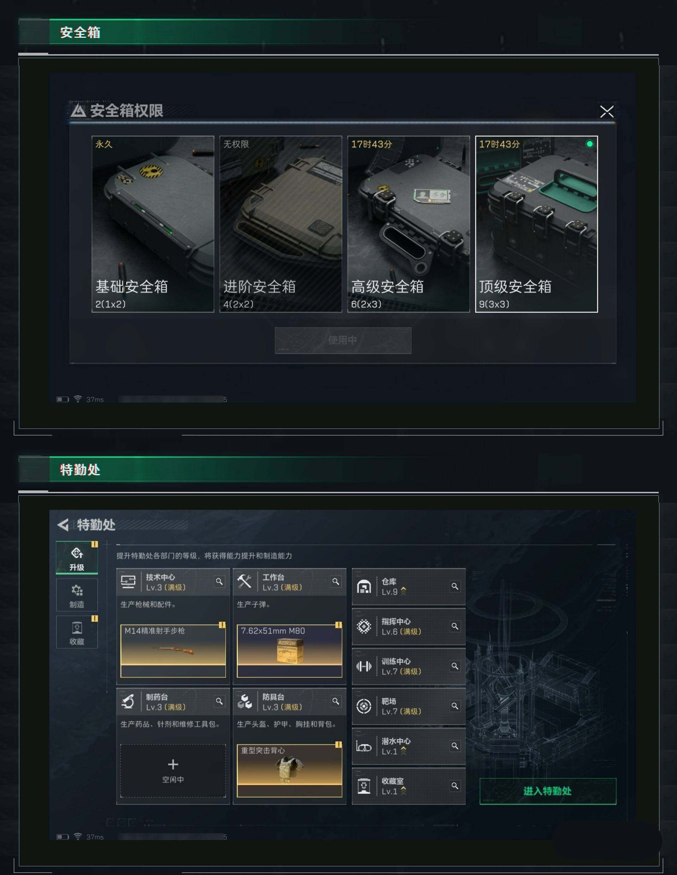
Task: Open magnifier details for 工作台
Action: [x=336, y=581]
